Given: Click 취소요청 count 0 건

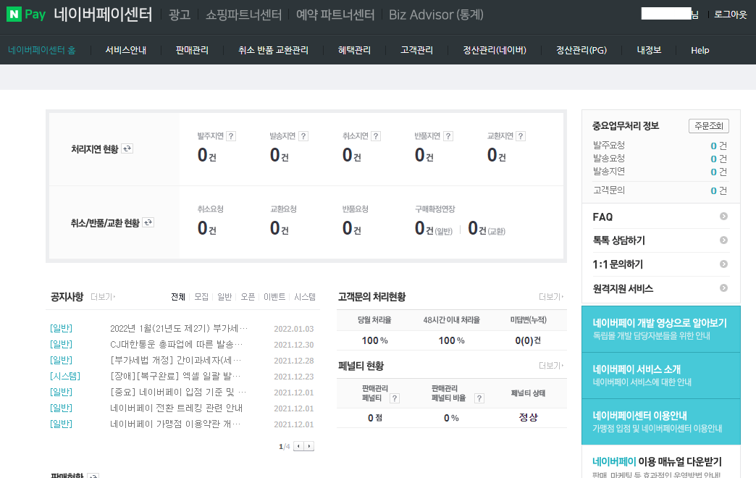Looking at the screenshot, I should [x=207, y=228].
